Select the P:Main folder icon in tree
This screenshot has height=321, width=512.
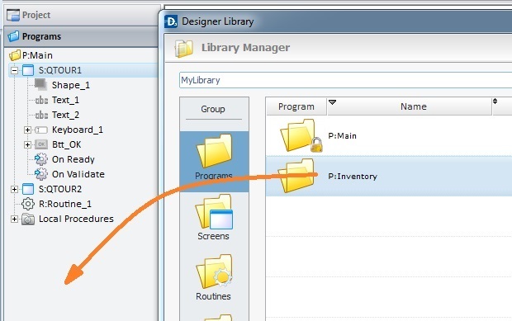pyautogui.click(x=15, y=55)
